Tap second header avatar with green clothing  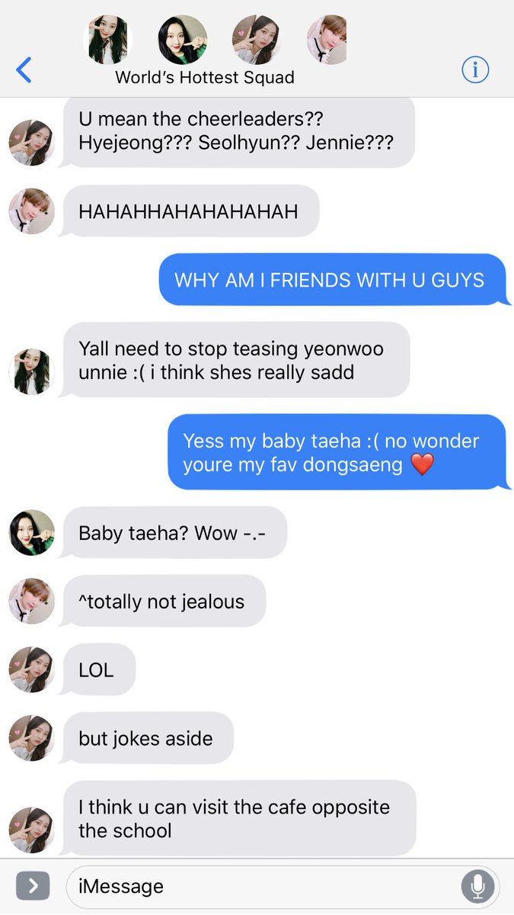coord(183,40)
